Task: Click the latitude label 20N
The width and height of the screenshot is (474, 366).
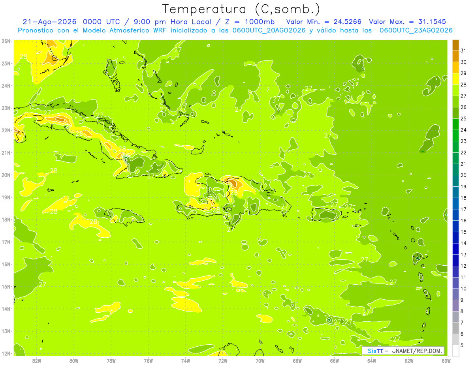Action: click(6, 175)
